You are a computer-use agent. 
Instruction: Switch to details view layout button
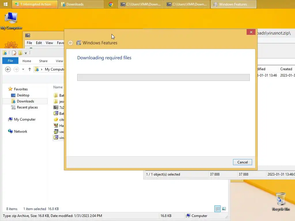coord(218,209)
